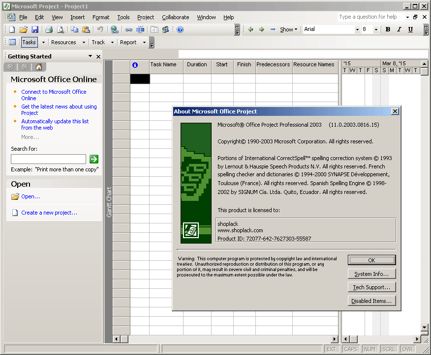Follow the Connect to Microsoft Office Online link
The image size is (431, 355).
(54, 95)
